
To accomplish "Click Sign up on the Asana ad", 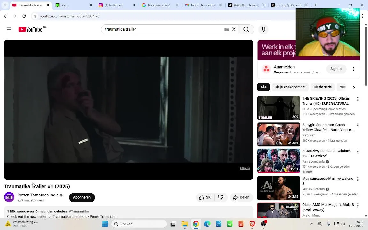I will [x=336, y=69].
